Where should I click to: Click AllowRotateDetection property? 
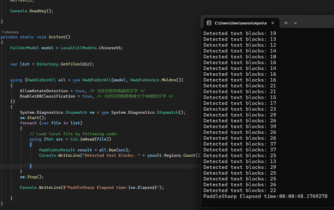click(x=44, y=91)
